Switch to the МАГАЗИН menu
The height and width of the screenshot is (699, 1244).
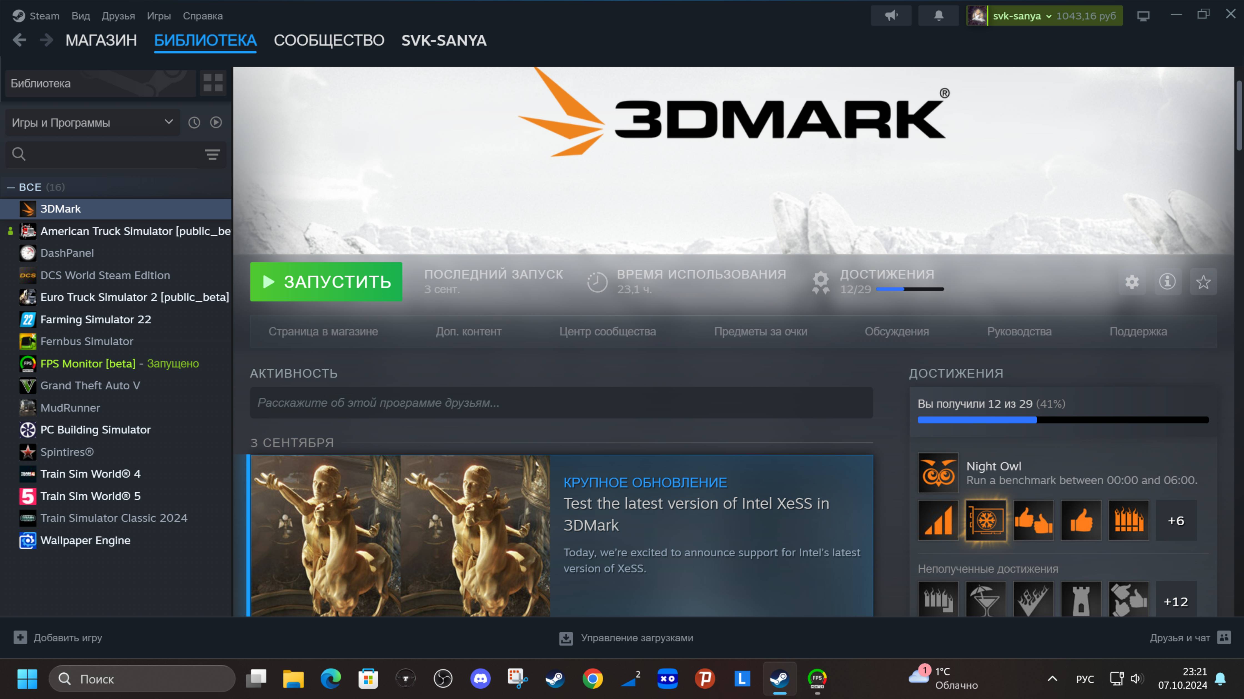coord(101,40)
